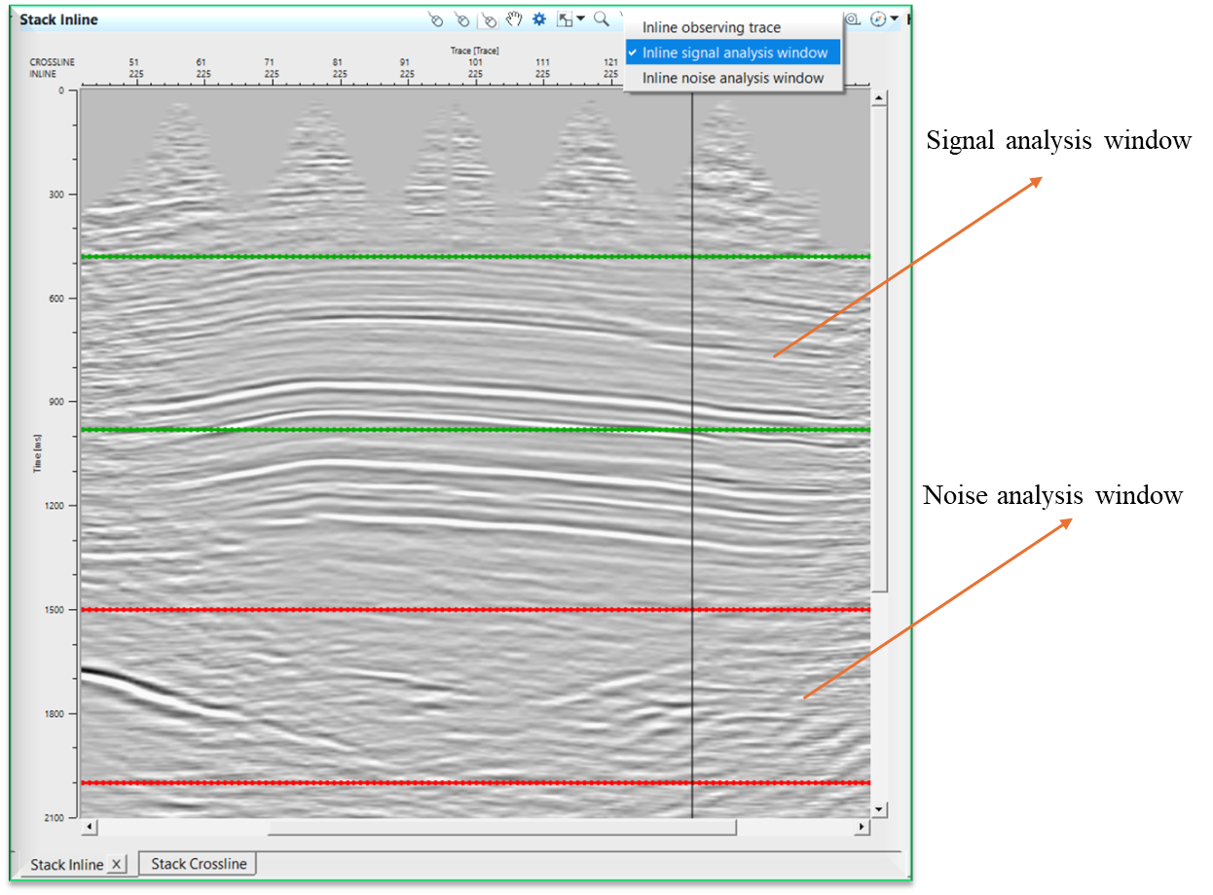
Task: Click the first mouse mode icon
Action: (436, 19)
